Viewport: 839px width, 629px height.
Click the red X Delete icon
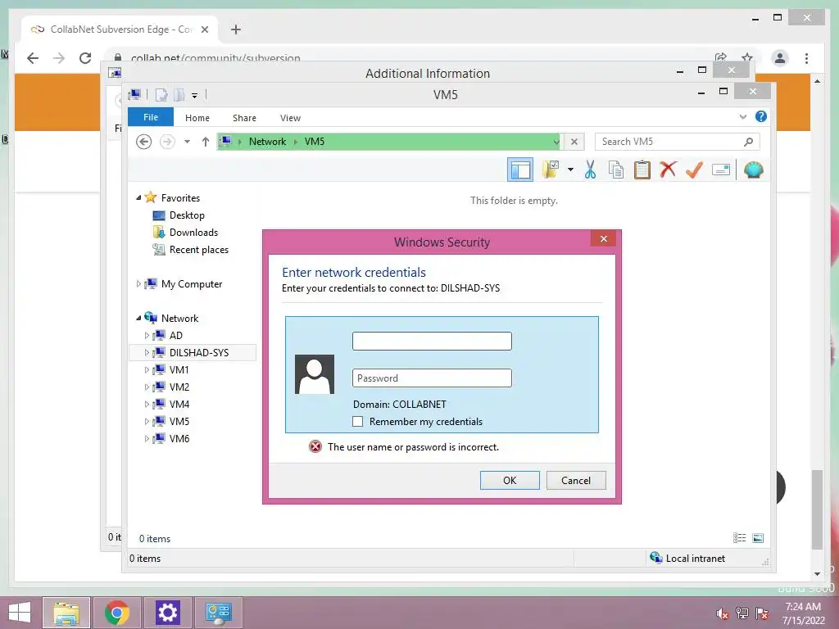pos(668,170)
